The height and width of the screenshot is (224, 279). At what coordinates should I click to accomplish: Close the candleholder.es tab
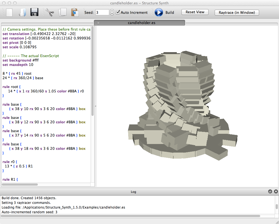click(98, 23)
